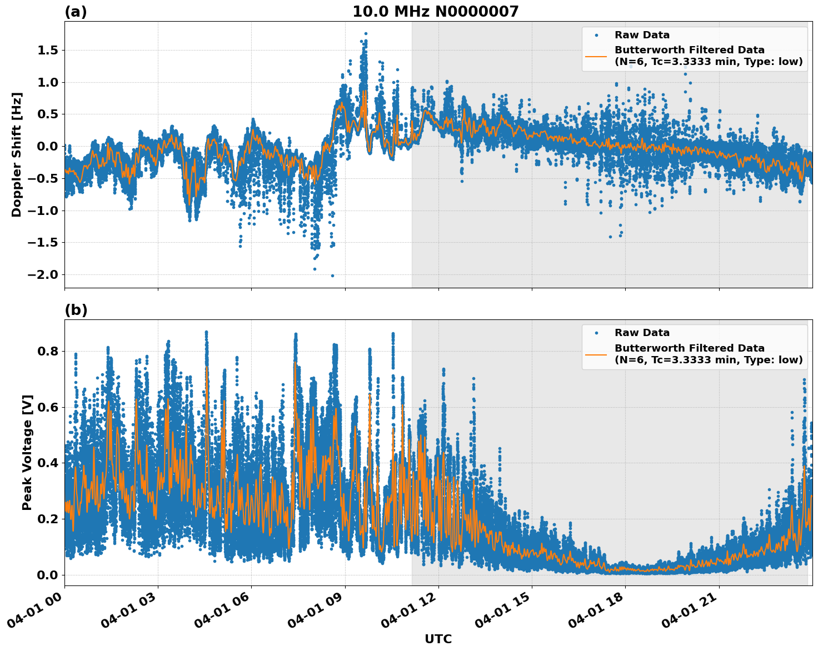Hide Raw Data via the Peak Voltage legend entry
The width and height of the screenshot is (818, 651).
(637, 332)
